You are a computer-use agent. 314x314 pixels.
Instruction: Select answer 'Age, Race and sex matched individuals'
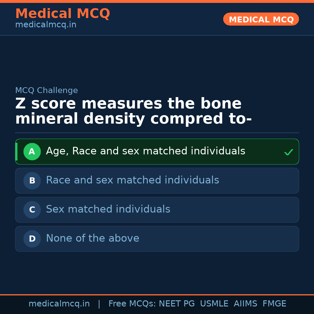pyautogui.click(x=145, y=151)
